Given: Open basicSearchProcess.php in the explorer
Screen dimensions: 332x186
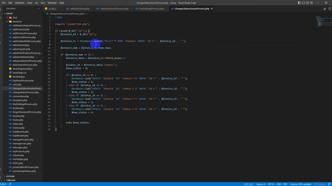Looking at the screenshot, I should coord(25,65).
